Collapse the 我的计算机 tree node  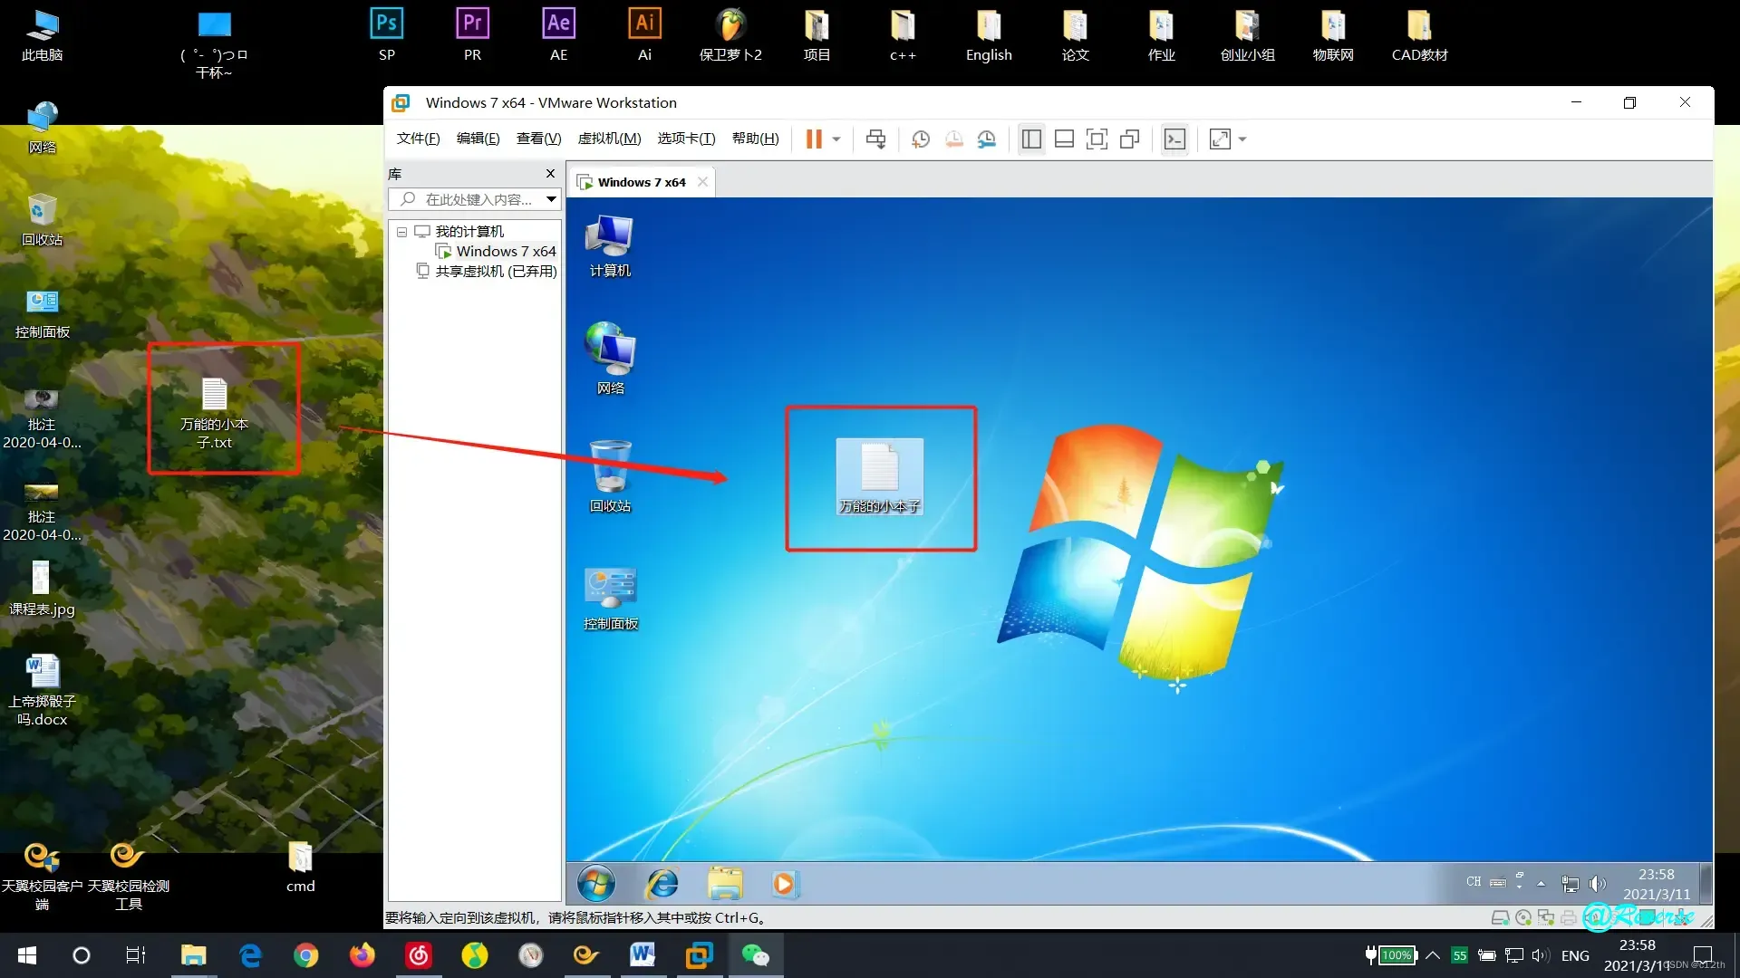401,232
